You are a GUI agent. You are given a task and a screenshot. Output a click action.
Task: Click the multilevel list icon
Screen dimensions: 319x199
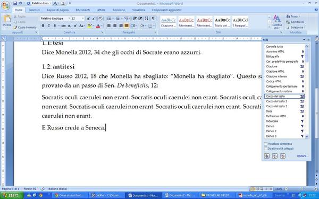click(127, 19)
